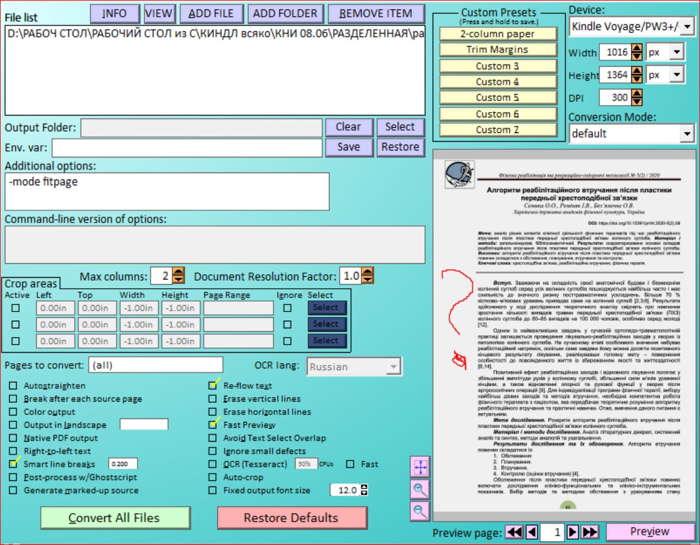The height and width of the screenshot is (545, 700).
Task: Click first crop area Select button
Action: tap(327, 308)
